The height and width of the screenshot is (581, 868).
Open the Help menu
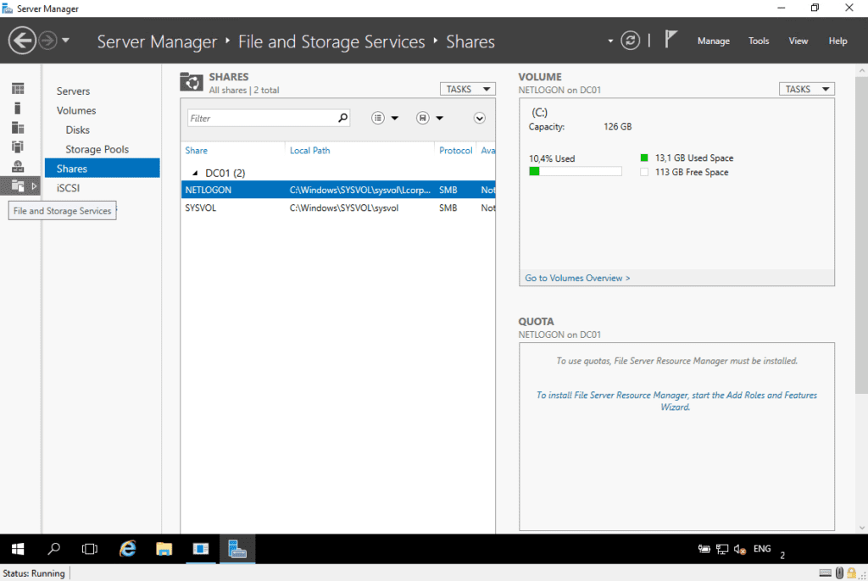point(837,41)
